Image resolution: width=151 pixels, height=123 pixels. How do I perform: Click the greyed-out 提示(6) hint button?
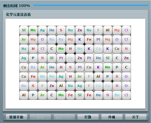click(64, 117)
